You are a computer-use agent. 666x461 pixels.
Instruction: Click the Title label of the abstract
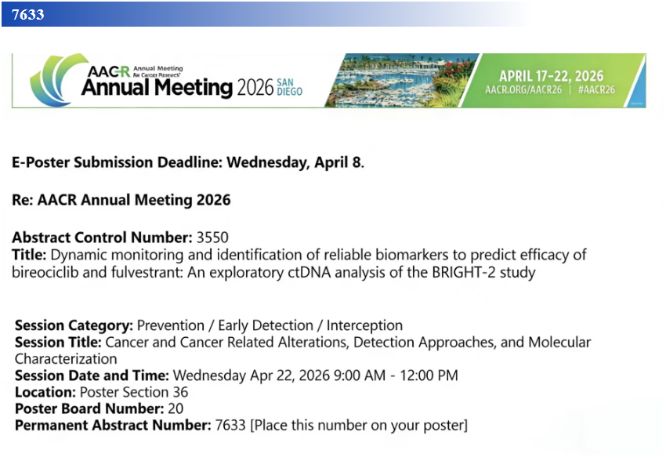click(30, 255)
